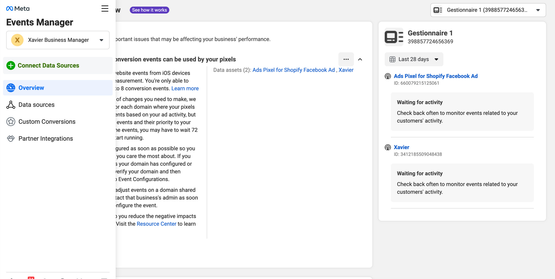Open the Xavier Business Manager account dropdown
This screenshot has width=555, height=279.
pos(58,40)
